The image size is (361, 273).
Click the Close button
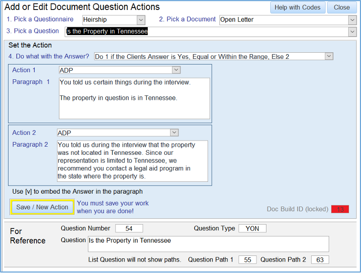click(x=342, y=8)
